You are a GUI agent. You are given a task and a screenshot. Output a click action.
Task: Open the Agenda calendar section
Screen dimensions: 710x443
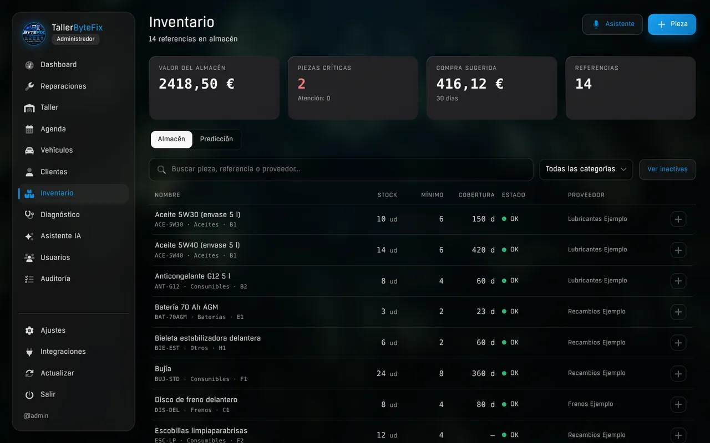73,129
